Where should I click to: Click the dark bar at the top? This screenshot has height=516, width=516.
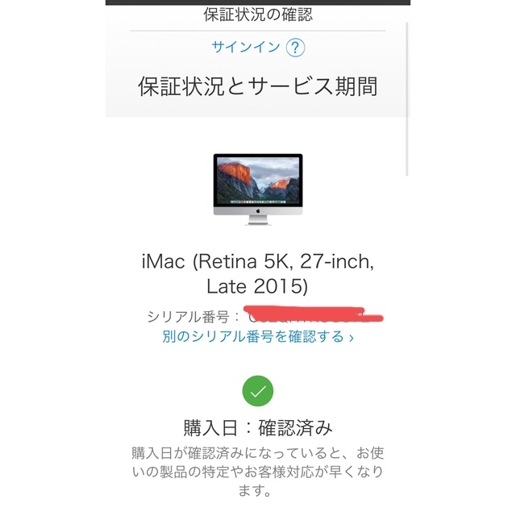point(258,2)
